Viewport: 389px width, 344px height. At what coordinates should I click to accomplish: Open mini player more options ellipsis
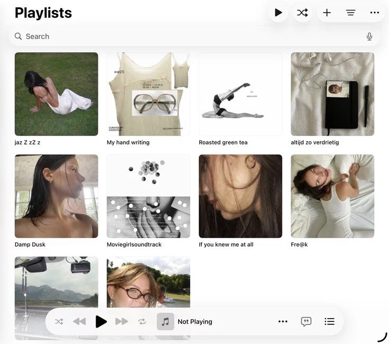(283, 321)
